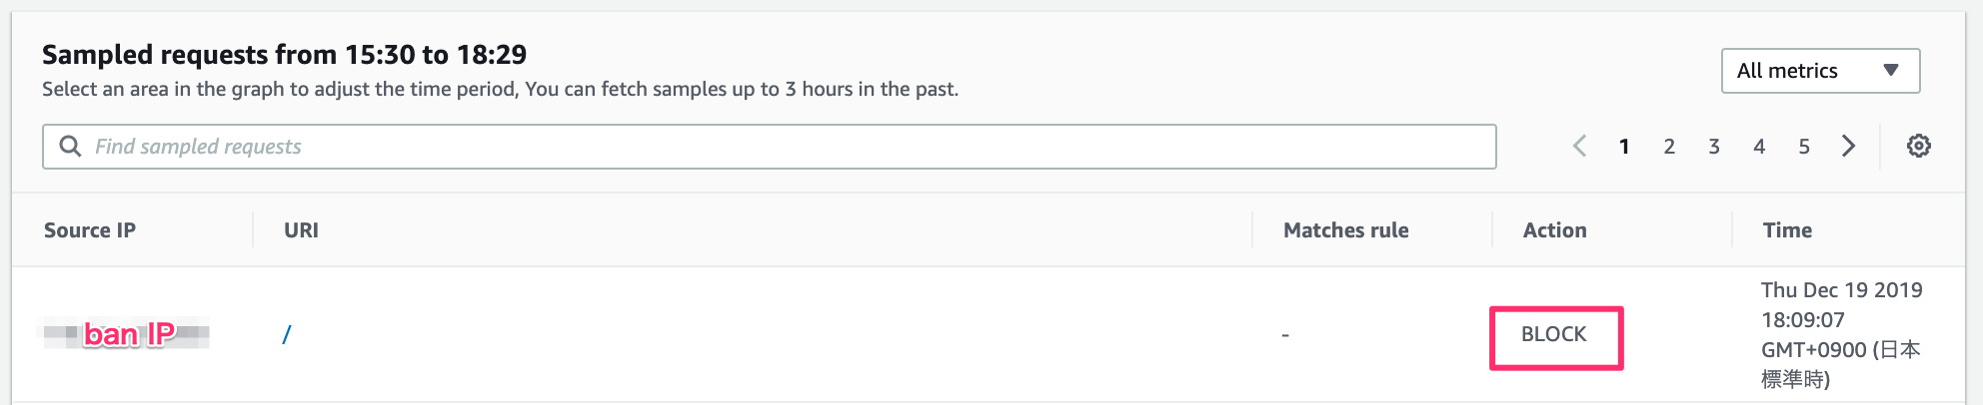This screenshot has width=1983, height=405.
Task: Sort by Source IP column header
Action: pyautogui.click(x=90, y=230)
